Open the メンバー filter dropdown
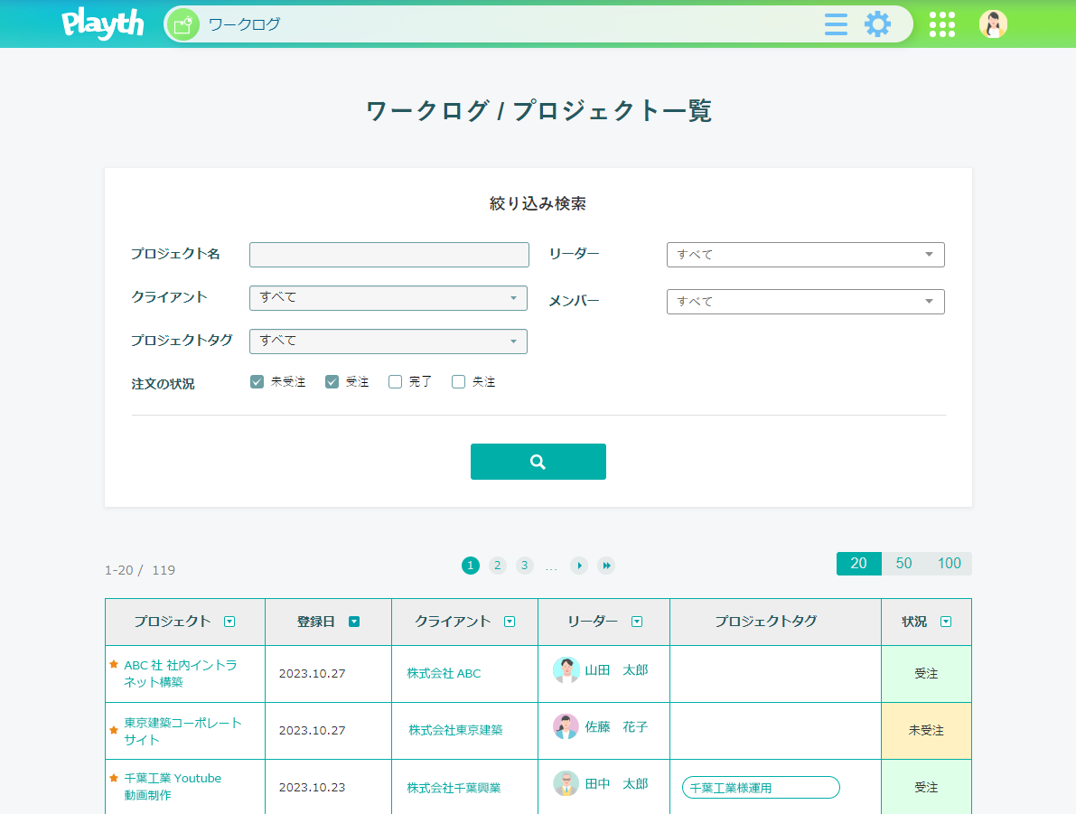The image size is (1076, 814). tap(806, 302)
